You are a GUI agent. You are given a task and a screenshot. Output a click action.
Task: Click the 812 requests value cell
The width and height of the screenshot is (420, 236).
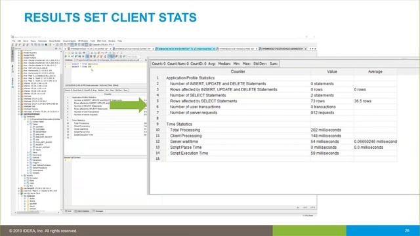tap(332, 113)
